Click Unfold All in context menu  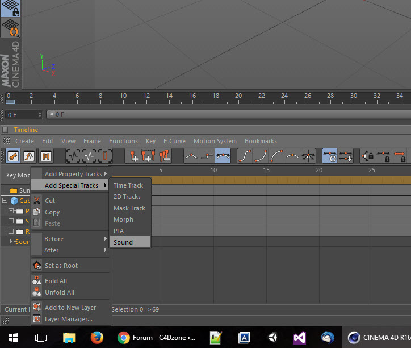pyautogui.click(x=60, y=292)
